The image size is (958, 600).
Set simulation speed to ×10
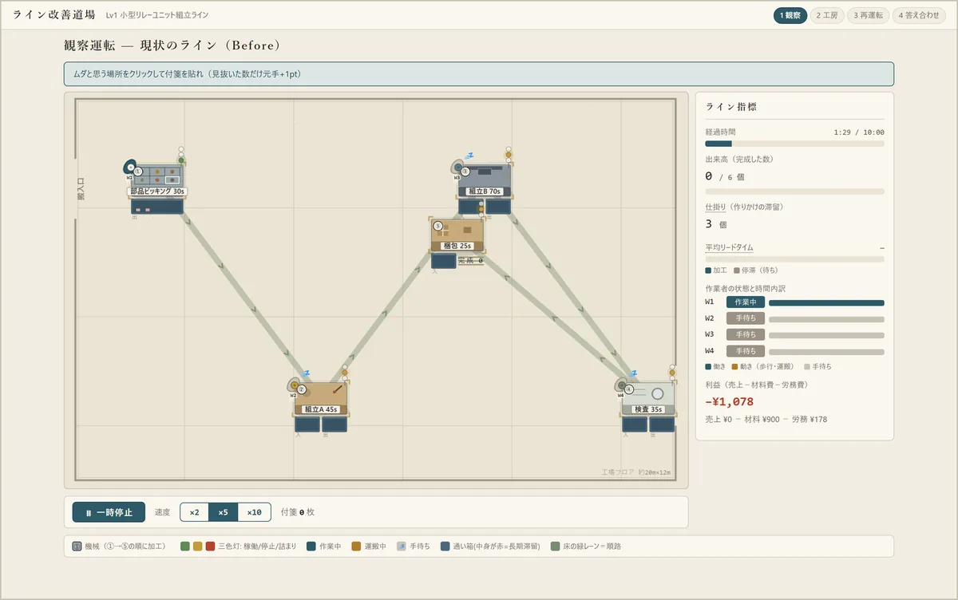[x=254, y=512]
